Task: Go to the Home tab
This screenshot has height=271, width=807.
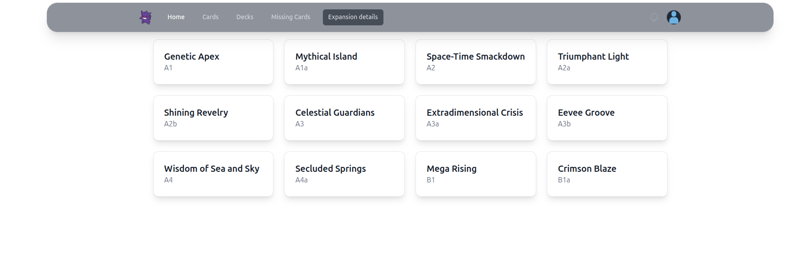Action: click(176, 17)
